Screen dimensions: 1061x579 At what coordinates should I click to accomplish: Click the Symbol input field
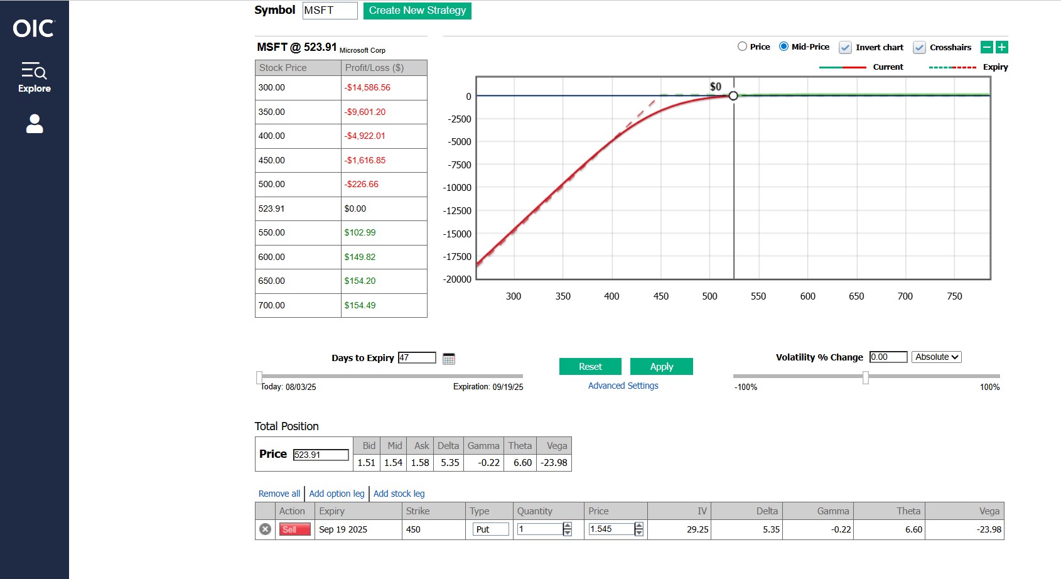click(x=330, y=11)
